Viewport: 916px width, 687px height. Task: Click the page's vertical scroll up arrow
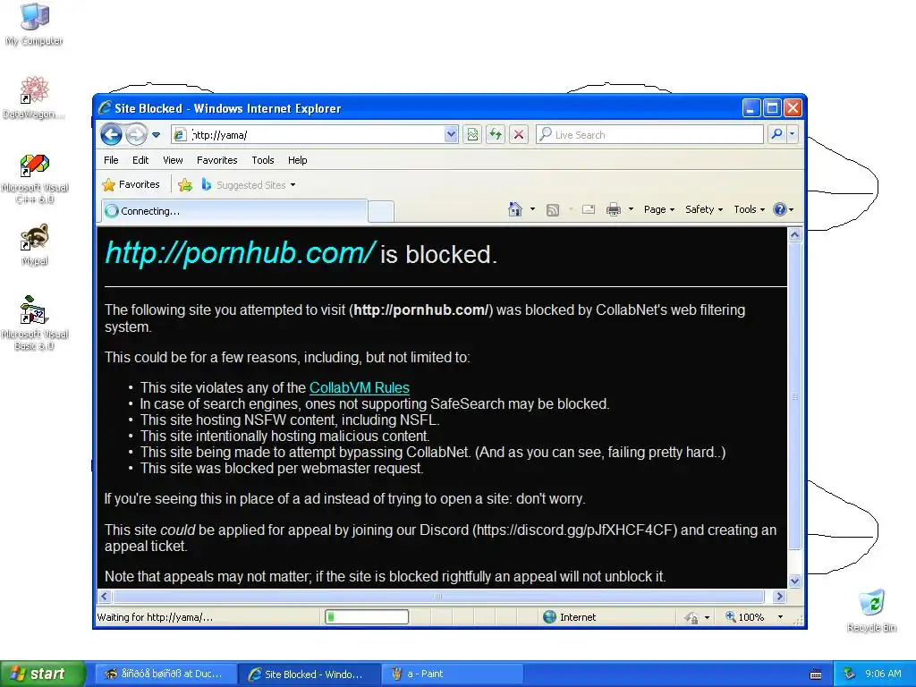click(x=794, y=235)
